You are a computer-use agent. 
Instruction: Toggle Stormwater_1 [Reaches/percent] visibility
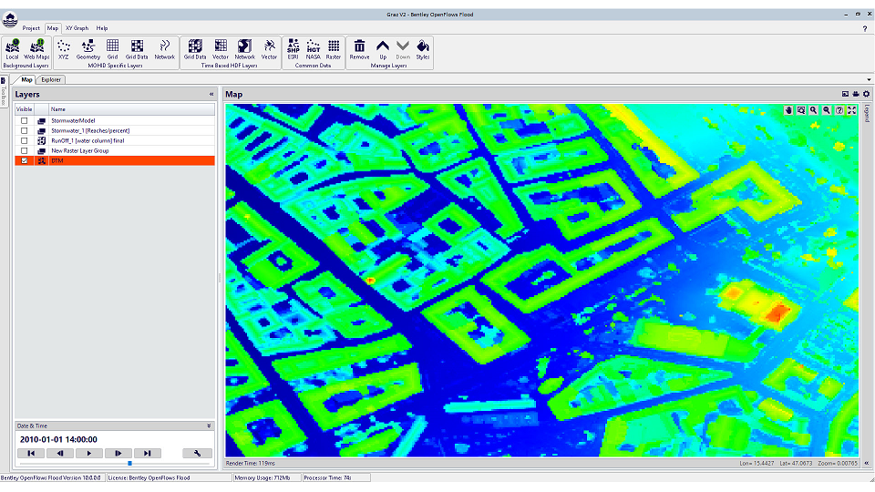click(24, 130)
